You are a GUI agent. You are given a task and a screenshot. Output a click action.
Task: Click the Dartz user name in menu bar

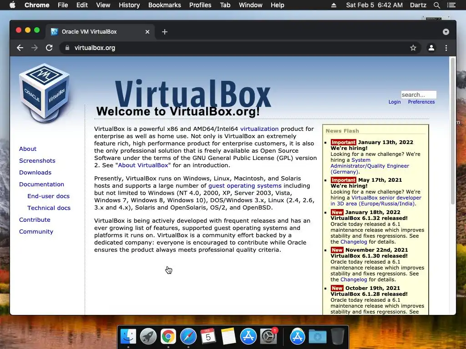click(418, 5)
